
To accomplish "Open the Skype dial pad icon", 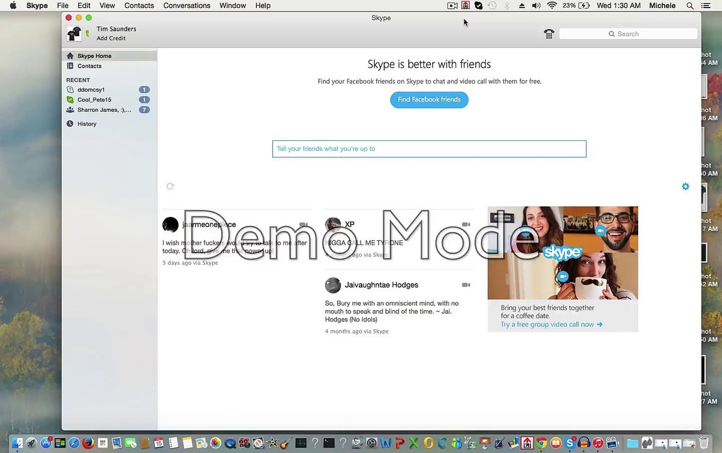I will (548, 34).
